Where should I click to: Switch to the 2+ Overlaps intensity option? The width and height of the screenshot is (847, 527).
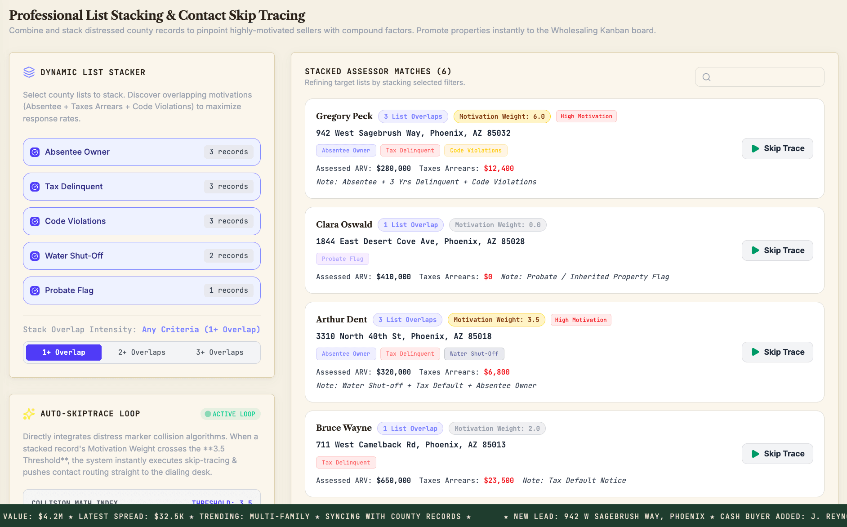(x=142, y=353)
